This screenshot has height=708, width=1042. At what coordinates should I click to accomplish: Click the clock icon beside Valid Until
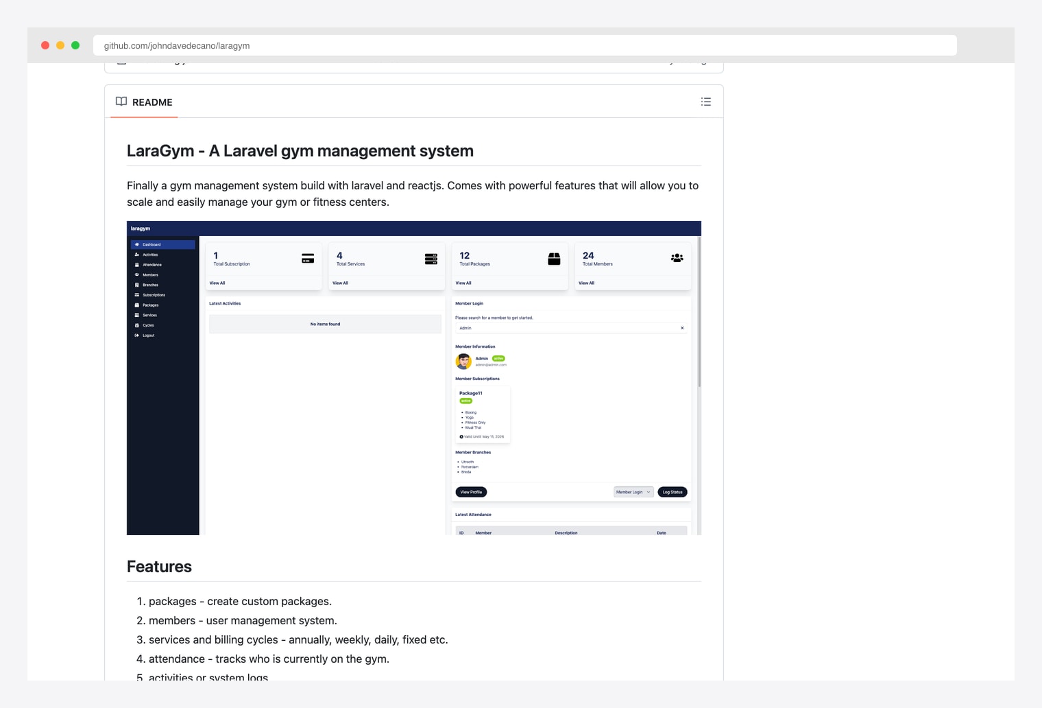click(x=461, y=436)
